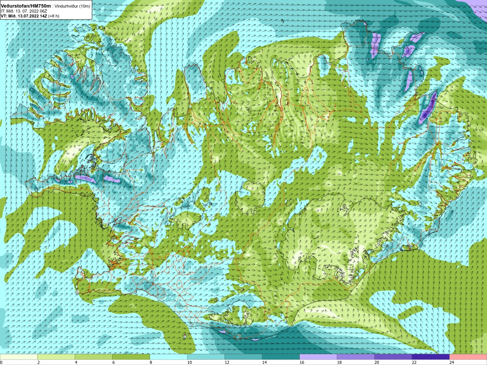Pick the light teal 10–12 legend swatch

(x=206, y=357)
